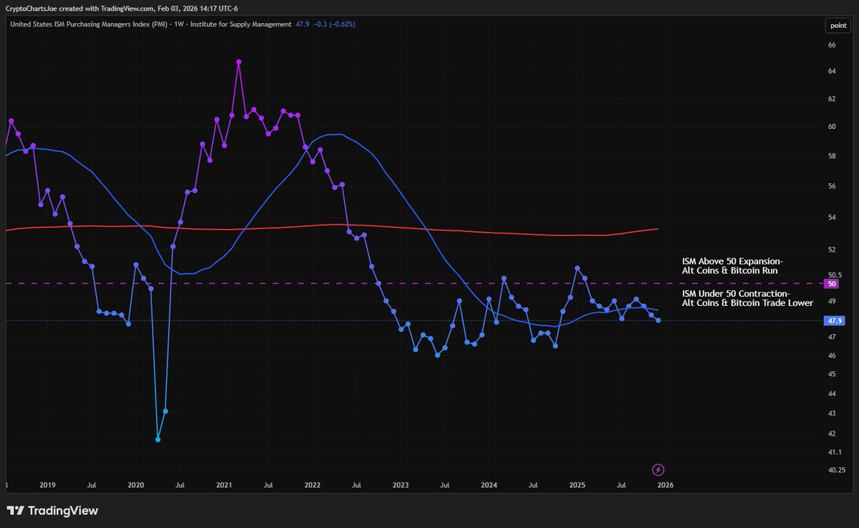Click the "1W" interval label
This screenshot has height=528, width=859.
tap(180, 24)
